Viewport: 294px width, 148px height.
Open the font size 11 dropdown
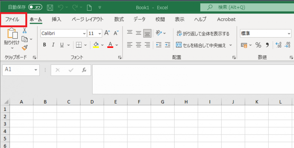(x=100, y=34)
